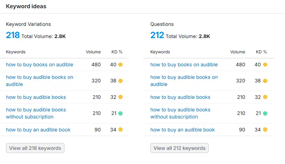
Task: Click Keywords column header in Questions table
Action: point(160,52)
